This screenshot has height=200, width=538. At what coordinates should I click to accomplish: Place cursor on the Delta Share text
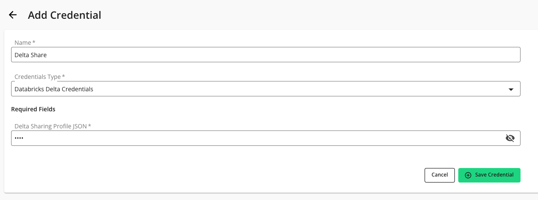pos(31,55)
